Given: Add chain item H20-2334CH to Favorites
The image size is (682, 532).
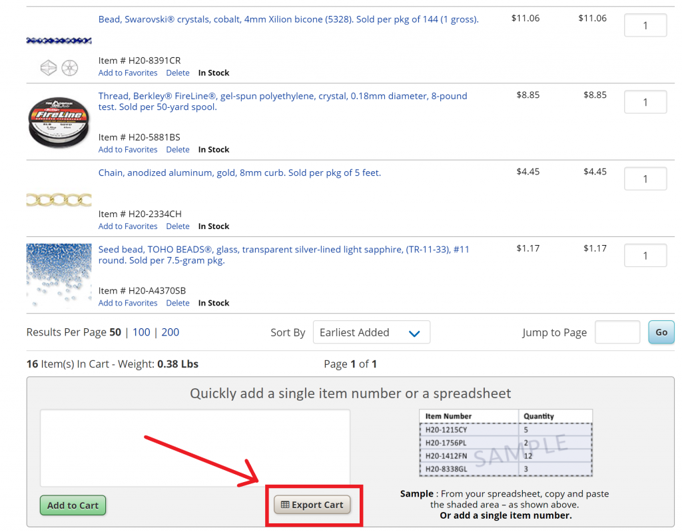Looking at the screenshot, I should coord(128,226).
